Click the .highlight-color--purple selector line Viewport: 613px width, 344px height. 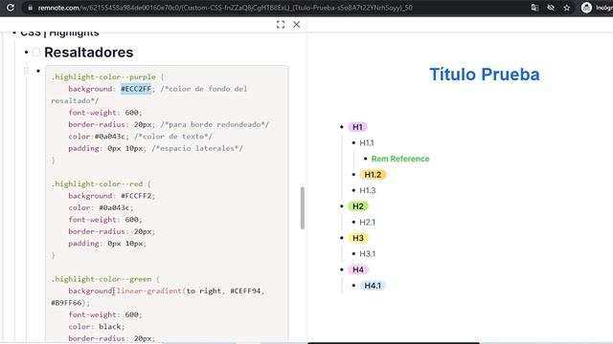point(108,76)
